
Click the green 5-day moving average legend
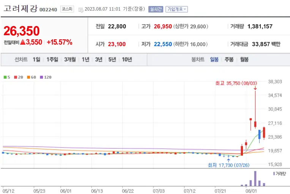click(7, 77)
